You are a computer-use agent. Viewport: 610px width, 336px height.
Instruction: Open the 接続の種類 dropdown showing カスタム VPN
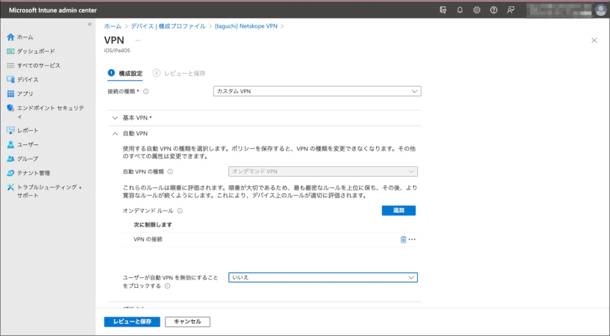pos(317,91)
